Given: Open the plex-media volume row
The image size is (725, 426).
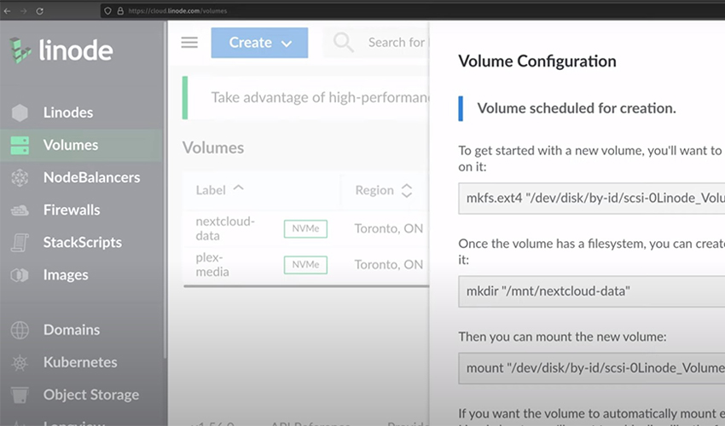Looking at the screenshot, I should pos(213,264).
